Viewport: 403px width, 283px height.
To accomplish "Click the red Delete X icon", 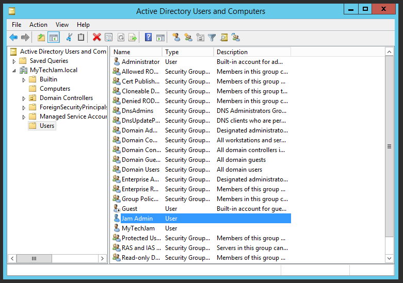I will pyautogui.click(x=96, y=38).
